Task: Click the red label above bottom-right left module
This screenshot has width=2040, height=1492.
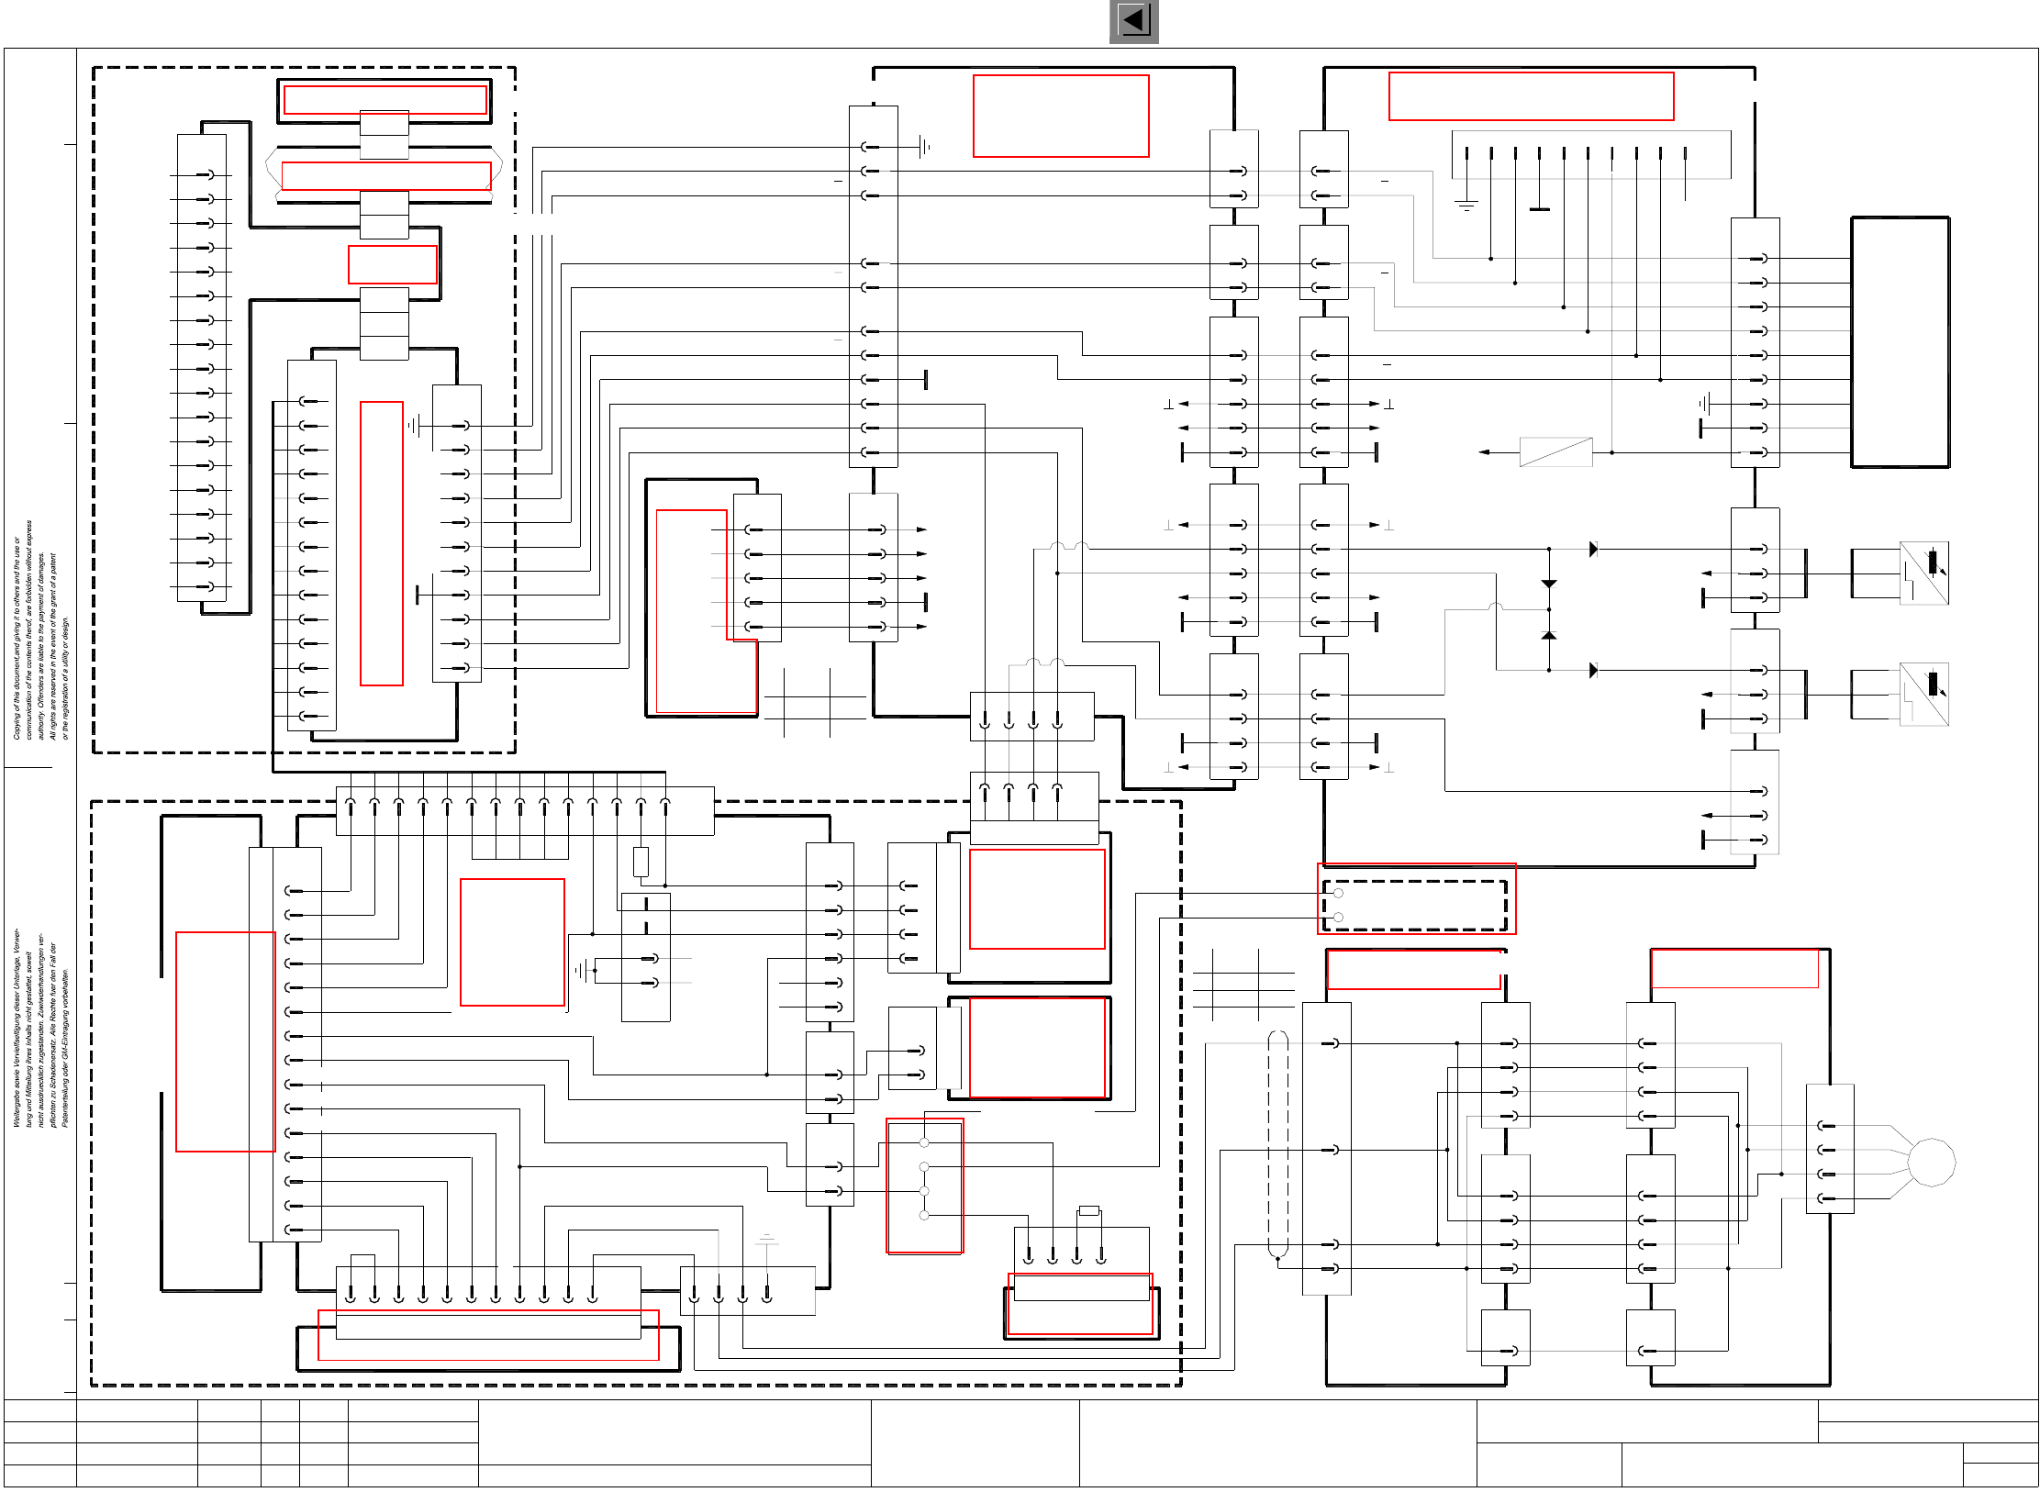Action: [1412, 969]
